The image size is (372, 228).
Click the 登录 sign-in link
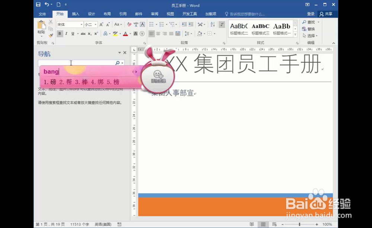pos(311,14)
